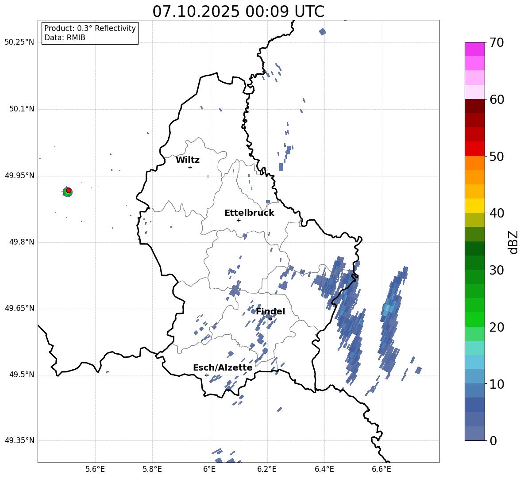Click the Findel station label

pyautogui.click(x=270, y=311)
